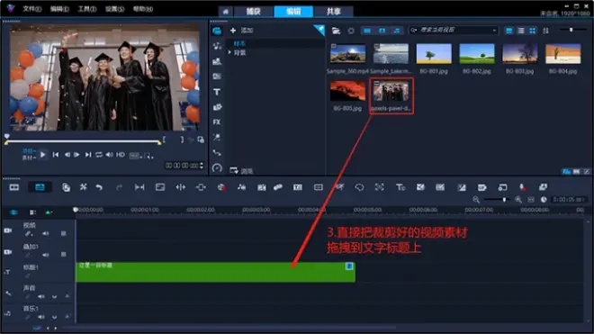Zoom out the timeline

pos(476,200)
